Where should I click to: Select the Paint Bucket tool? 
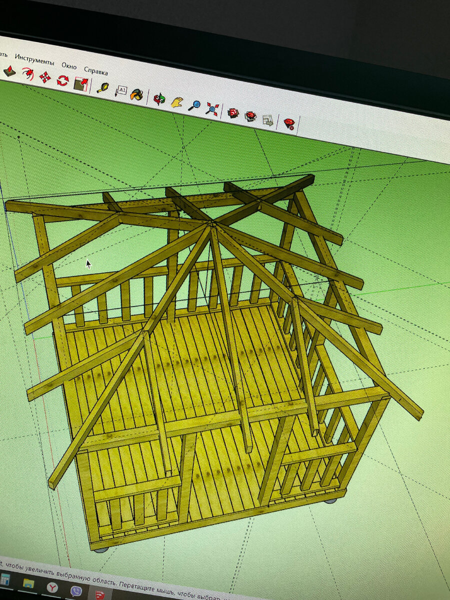coord(137,93)
